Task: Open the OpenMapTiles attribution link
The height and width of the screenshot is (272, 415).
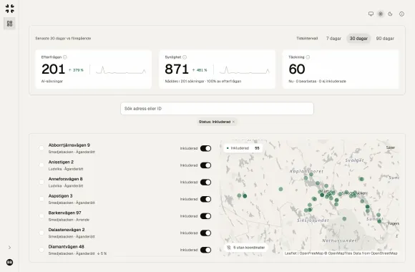Action: point(340,253)
